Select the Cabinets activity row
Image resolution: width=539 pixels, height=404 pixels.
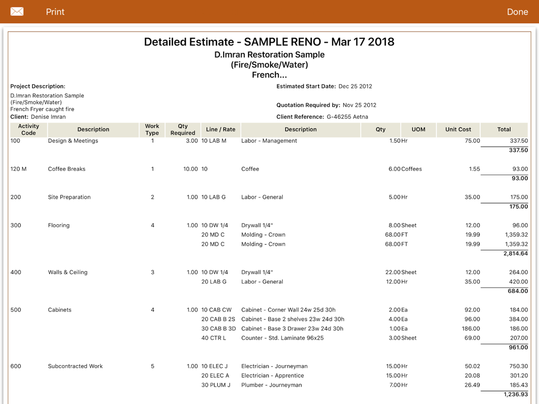(x=59, y=309)
